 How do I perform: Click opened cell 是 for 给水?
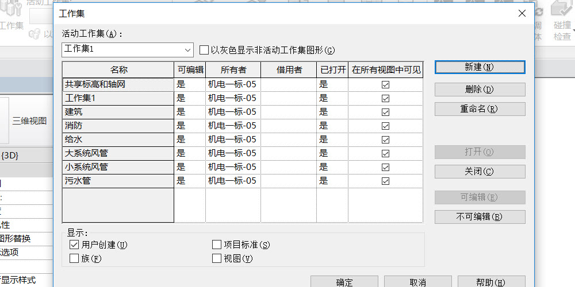pos(332,139)
